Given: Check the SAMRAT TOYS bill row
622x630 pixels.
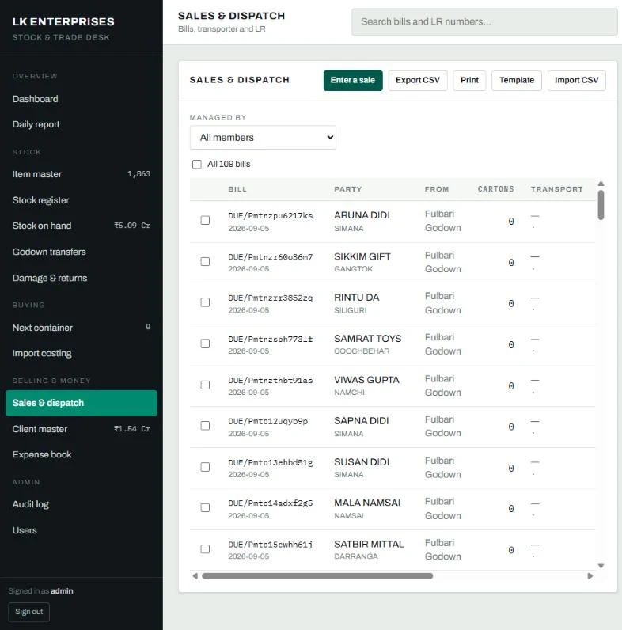Looking at the screenshot, I should (205, 343).
